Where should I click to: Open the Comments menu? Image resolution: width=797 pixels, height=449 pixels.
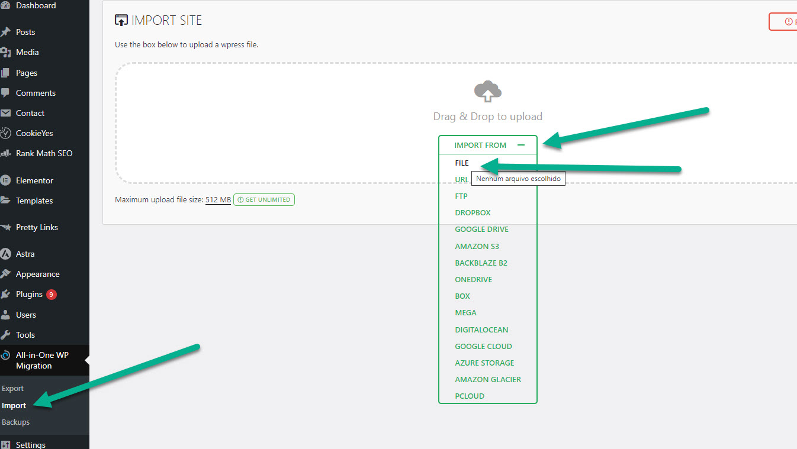pyautogui.click(x=36, y=93)
